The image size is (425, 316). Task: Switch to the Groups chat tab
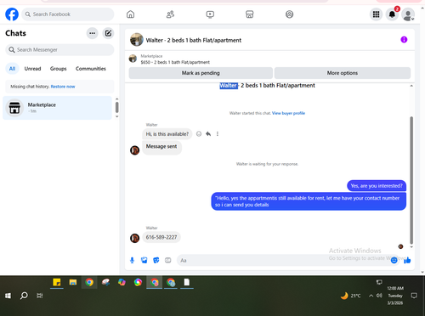pos(58,69)
